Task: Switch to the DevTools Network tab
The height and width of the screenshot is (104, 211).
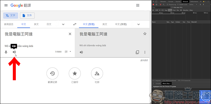Action: 185,2
